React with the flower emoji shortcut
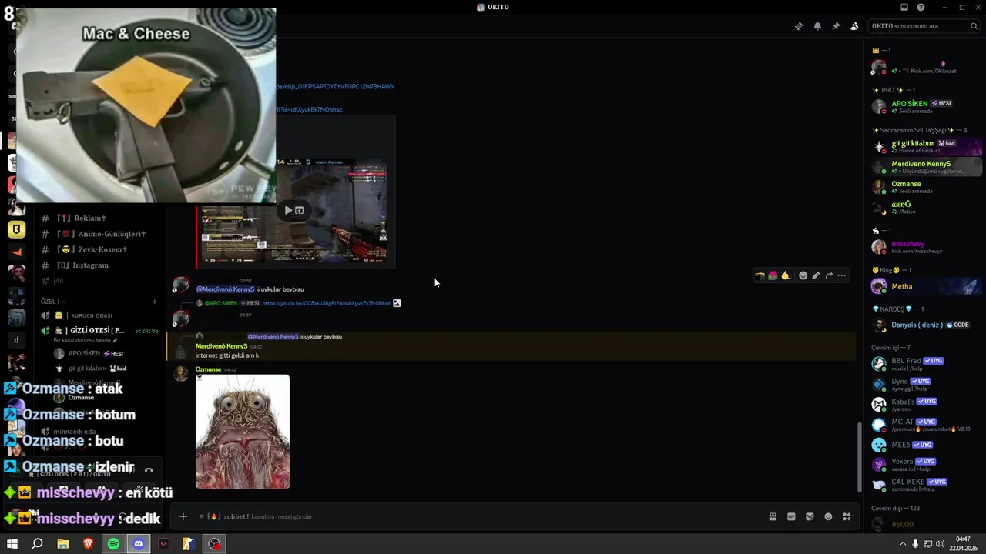This screenshot has height=554, width=986. pos(773,275)
